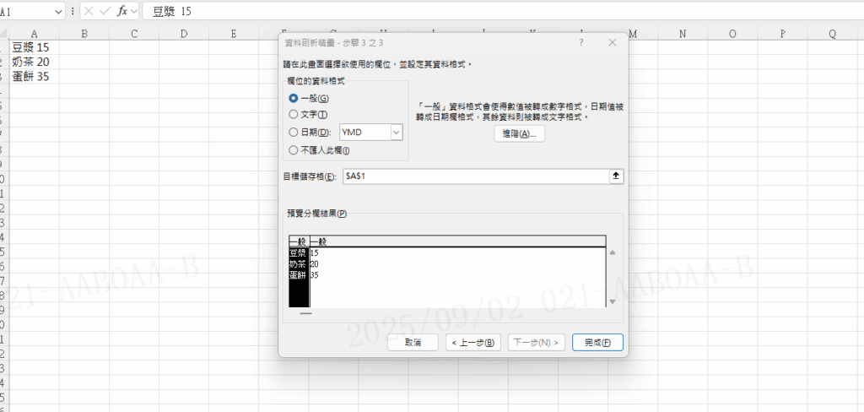
Task: Select the 文字(T) column format option
Action: tap(294, 114)
